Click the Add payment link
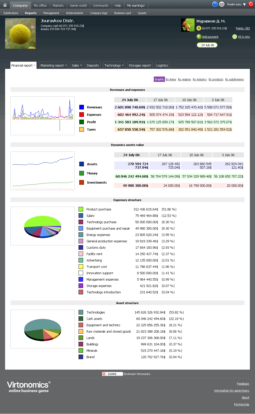255x414 pixels. [210, 37]
